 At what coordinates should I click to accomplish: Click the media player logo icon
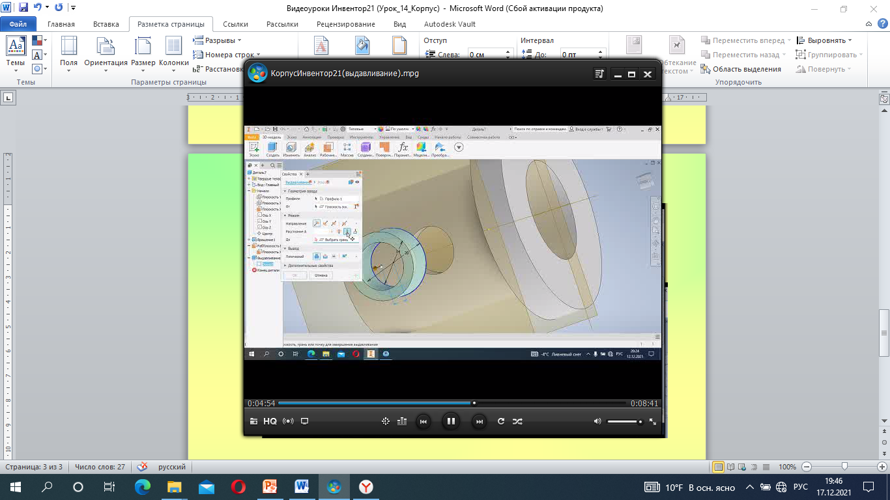point(257,73)
